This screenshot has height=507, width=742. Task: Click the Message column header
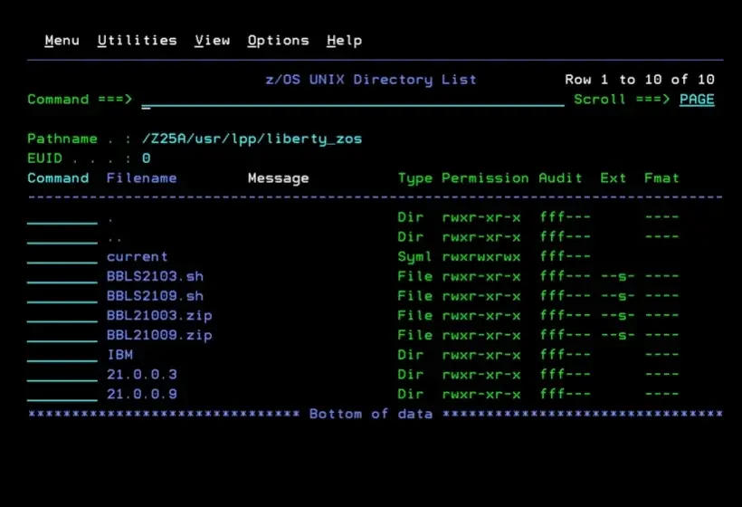click(279, 178)
